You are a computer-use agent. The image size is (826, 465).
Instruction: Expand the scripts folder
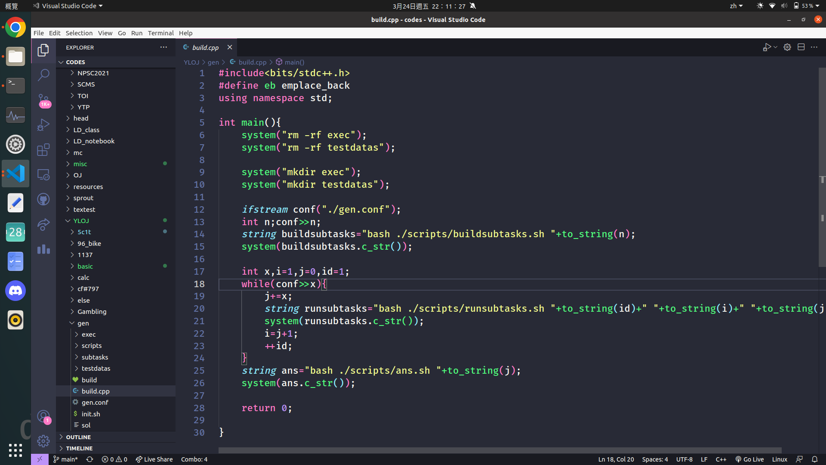coord(91,346)
